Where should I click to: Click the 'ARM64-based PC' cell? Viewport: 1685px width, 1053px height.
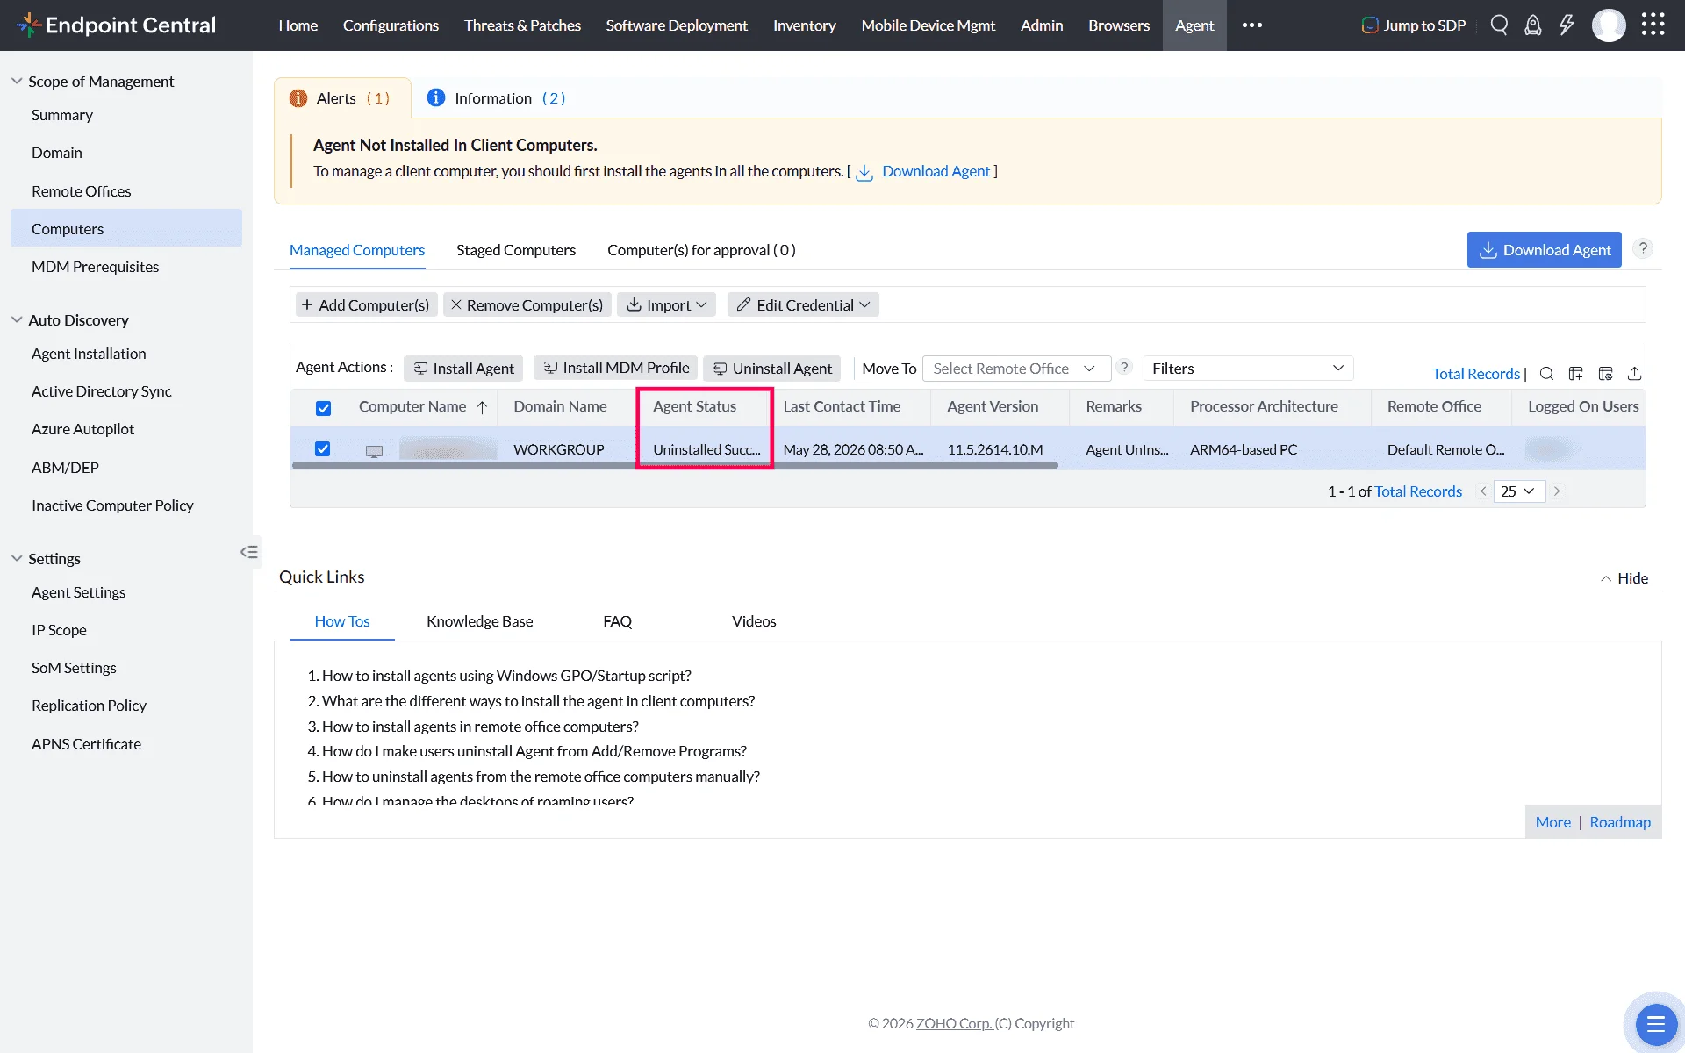1244,449
